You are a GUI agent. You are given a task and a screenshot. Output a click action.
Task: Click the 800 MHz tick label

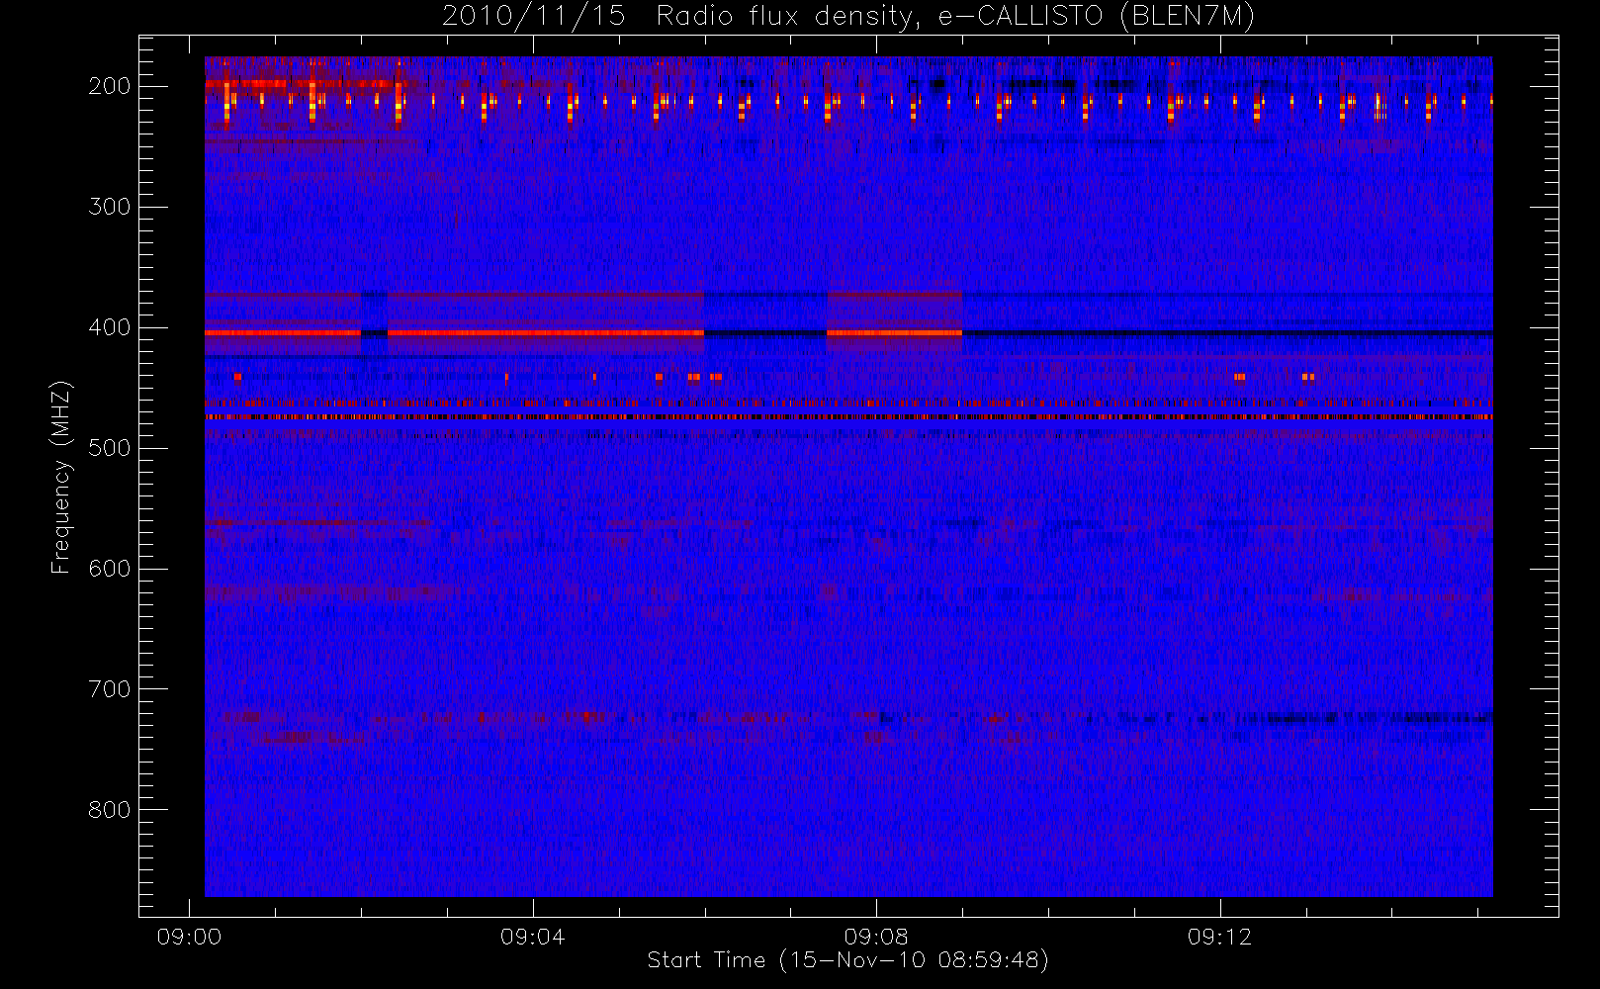pos(109,810)
